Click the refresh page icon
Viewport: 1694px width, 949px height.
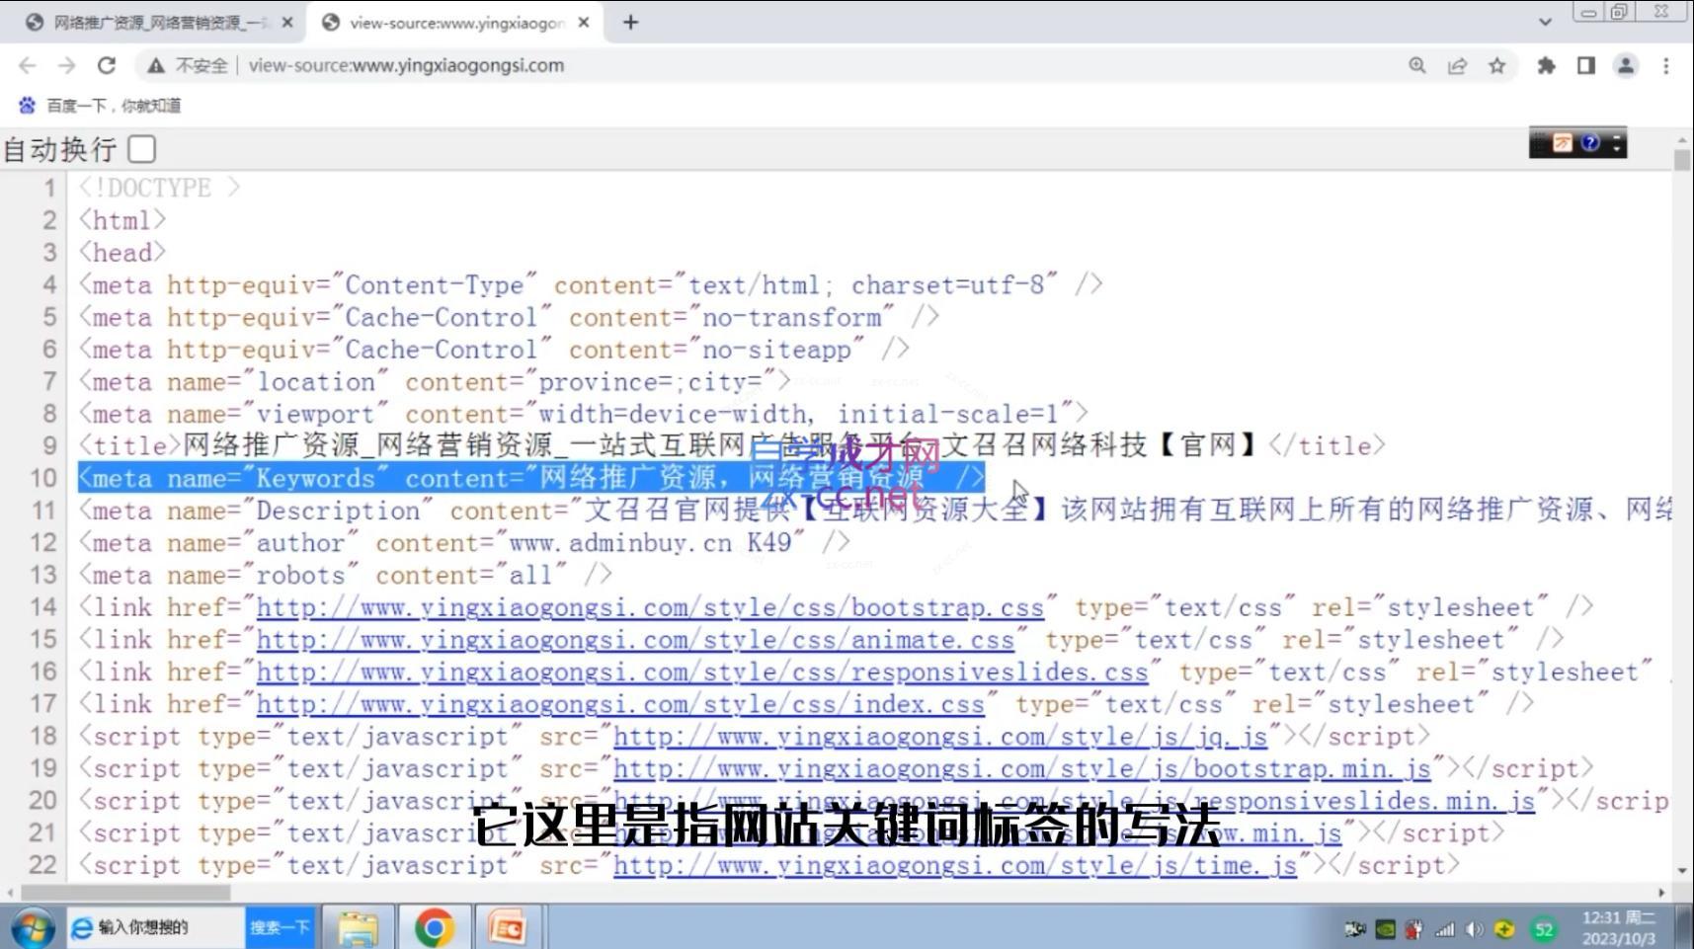pyautogui.click(x=107, y=65)
